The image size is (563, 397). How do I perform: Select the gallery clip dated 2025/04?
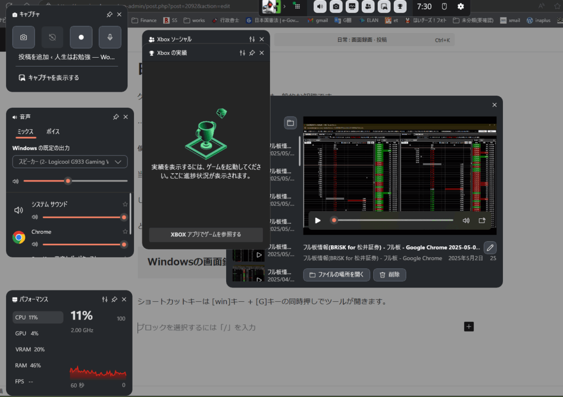[x=264, y=275]
